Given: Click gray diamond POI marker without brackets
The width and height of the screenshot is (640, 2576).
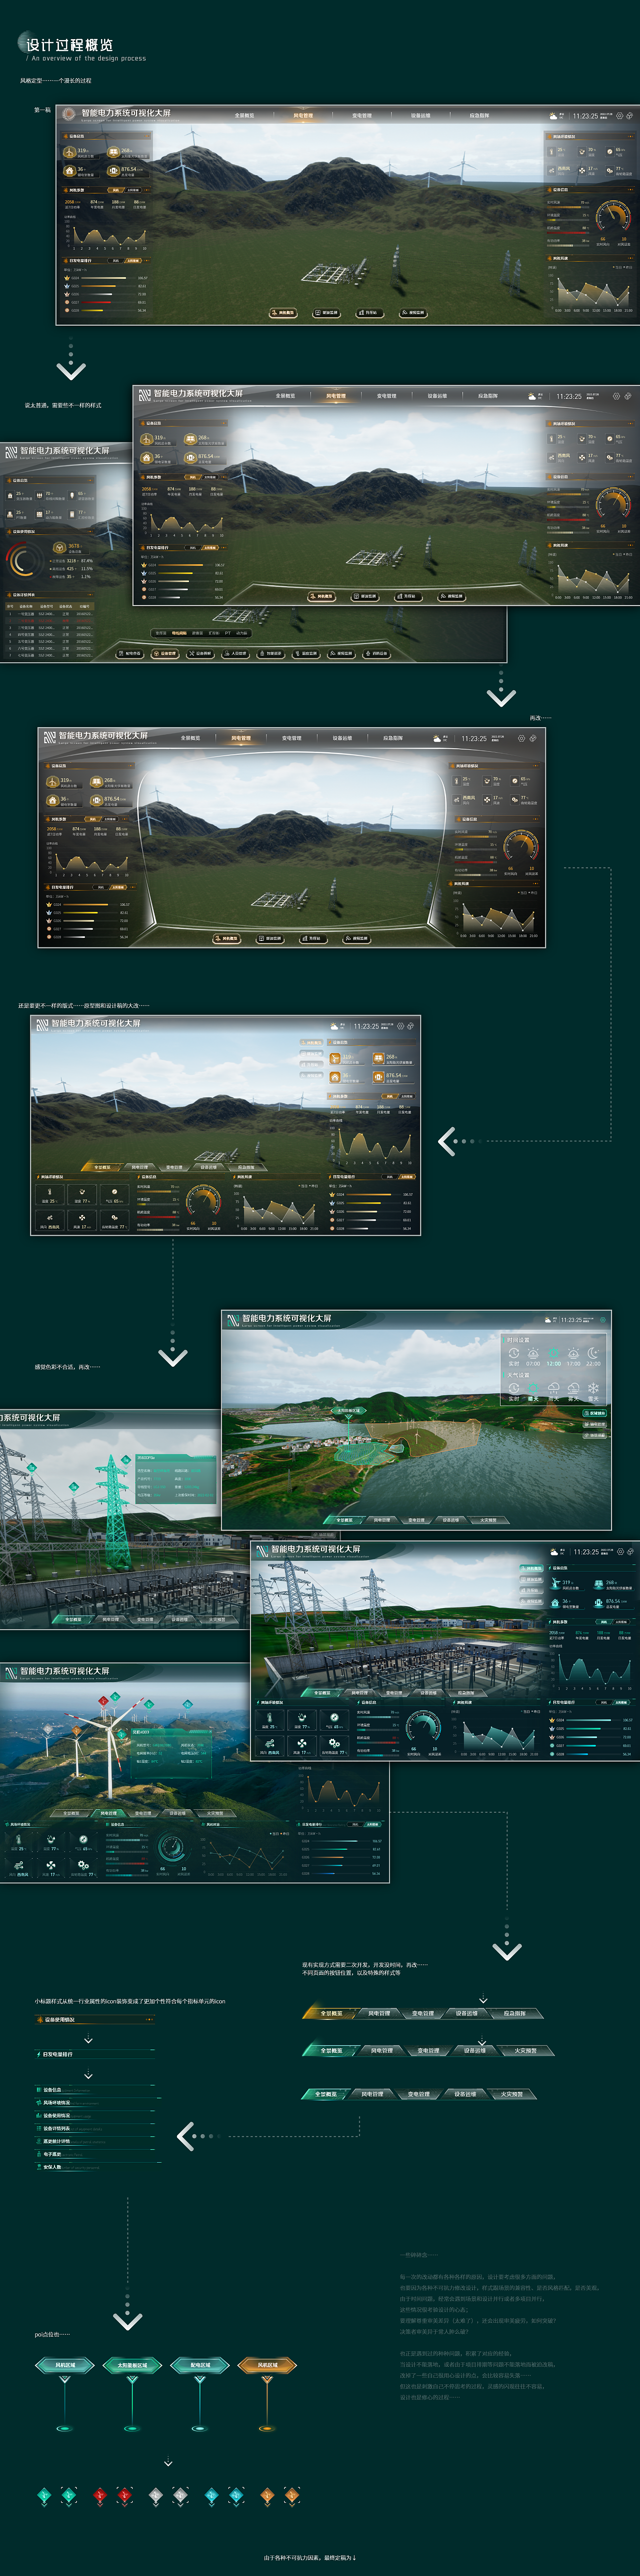Looking at the screenshot, I should click(155, 2496).
